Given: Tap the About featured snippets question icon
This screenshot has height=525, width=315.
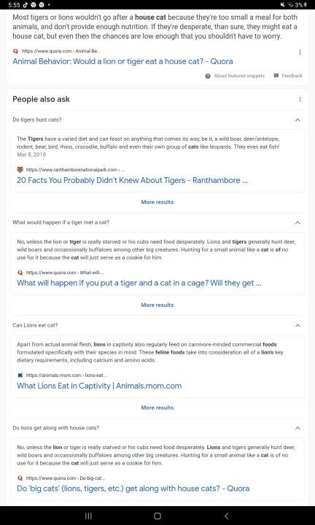Looking at the screenshot, I should pyautogui.click(x=208, y=76).
